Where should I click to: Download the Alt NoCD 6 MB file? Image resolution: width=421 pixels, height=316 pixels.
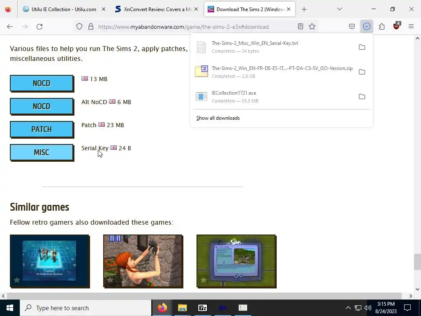tap(42, 107)
